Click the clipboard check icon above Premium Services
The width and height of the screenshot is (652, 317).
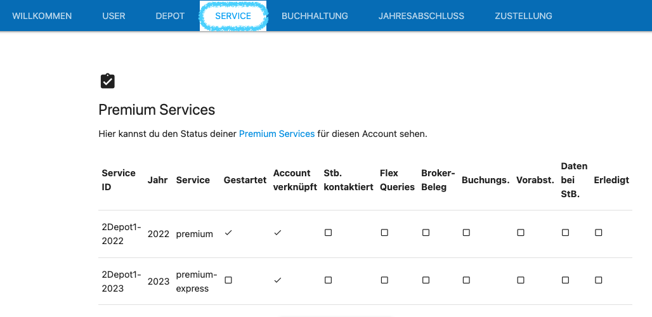(x=108, y=81)
